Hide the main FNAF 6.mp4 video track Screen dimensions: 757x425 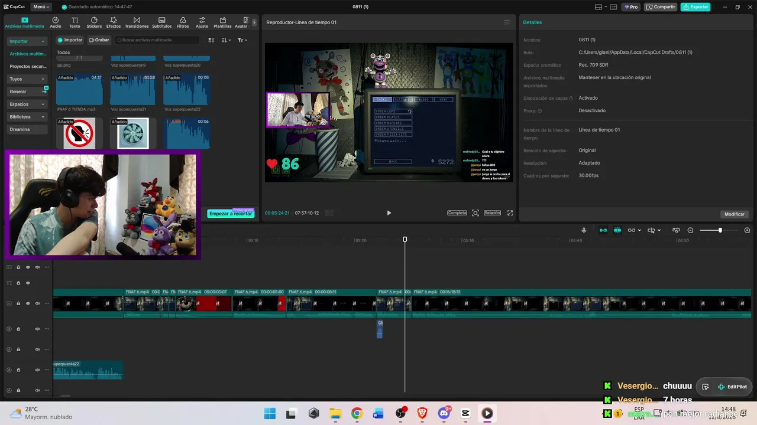[x=28, y=303]
